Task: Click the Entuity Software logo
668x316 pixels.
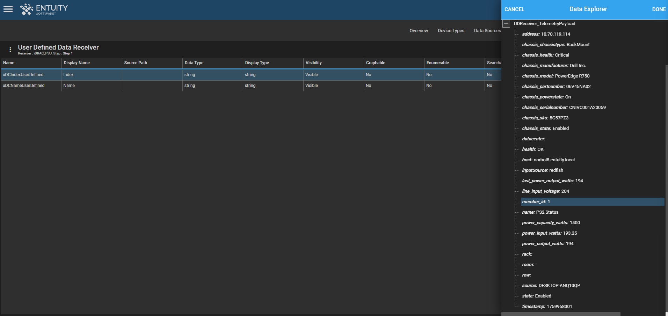Action: click(44, 9)
